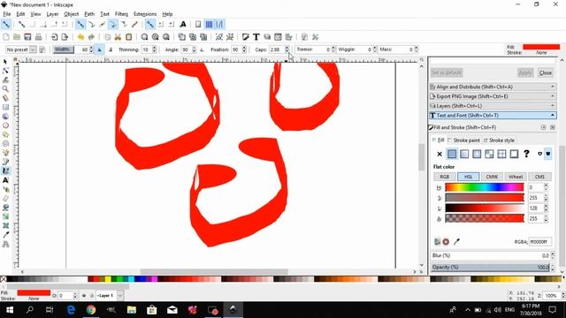Click the Paste clipboard icon

[x=128, y=37]
